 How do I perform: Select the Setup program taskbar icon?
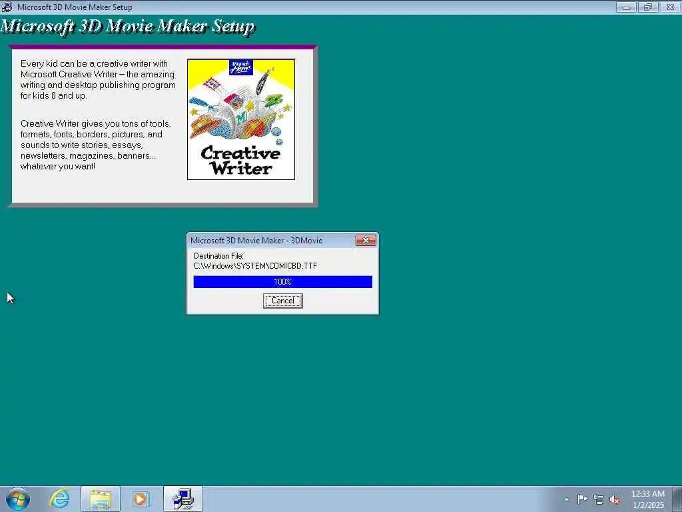coord(183,499)
